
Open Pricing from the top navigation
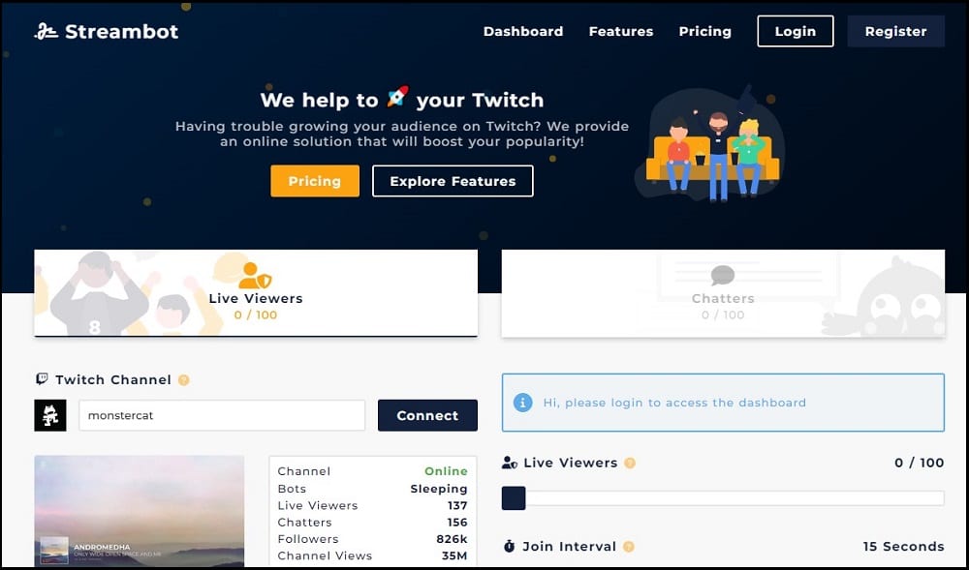(x=704, y=31)
